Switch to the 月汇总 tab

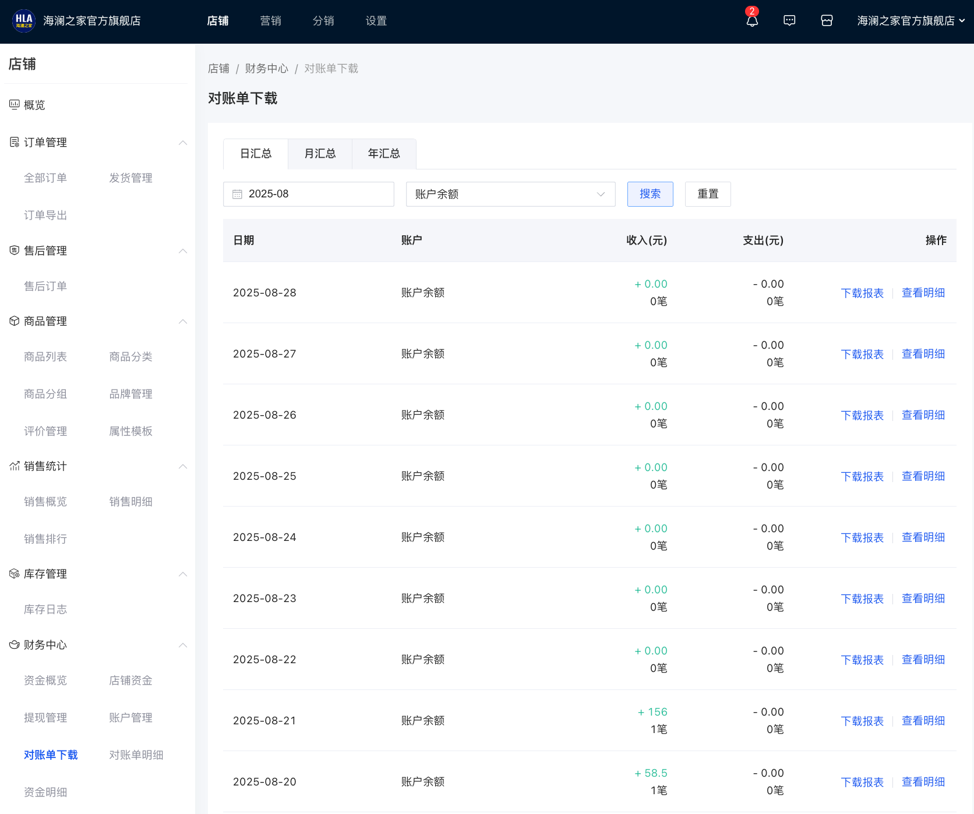coord(320,154)
